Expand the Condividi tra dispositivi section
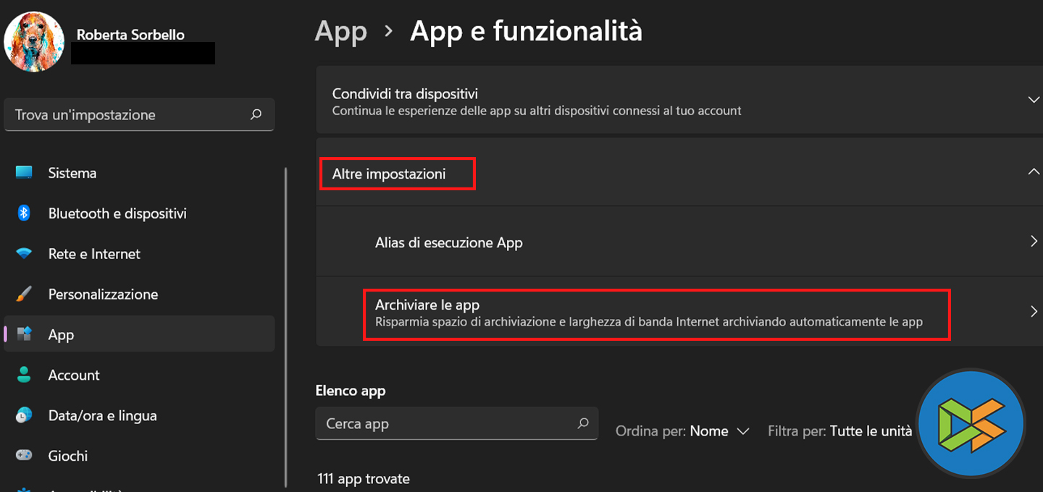Screen dimensions: 1043x492 click(x=1034, y=100)
